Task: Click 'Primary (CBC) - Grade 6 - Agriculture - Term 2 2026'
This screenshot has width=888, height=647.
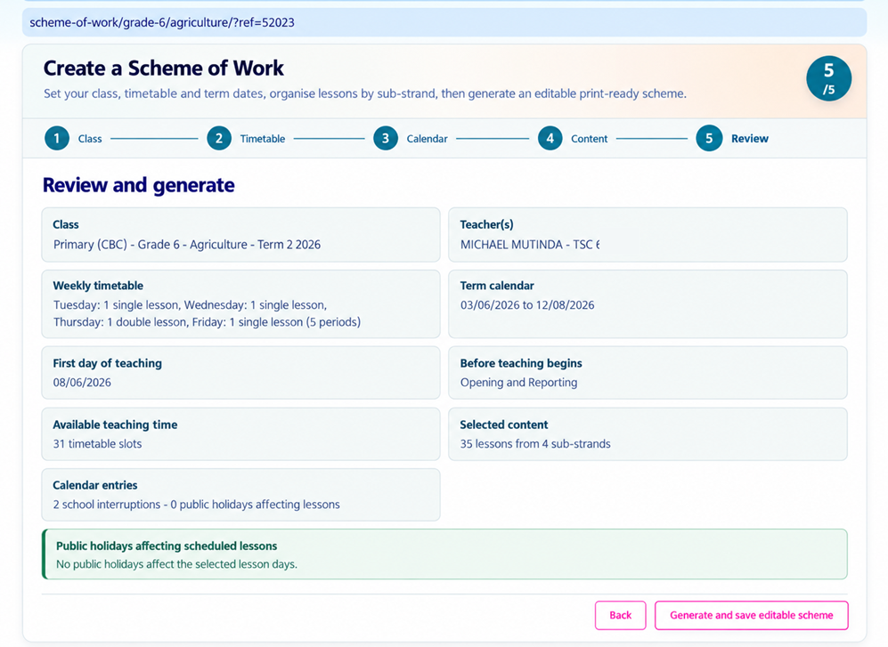Action: coord(187,245)
